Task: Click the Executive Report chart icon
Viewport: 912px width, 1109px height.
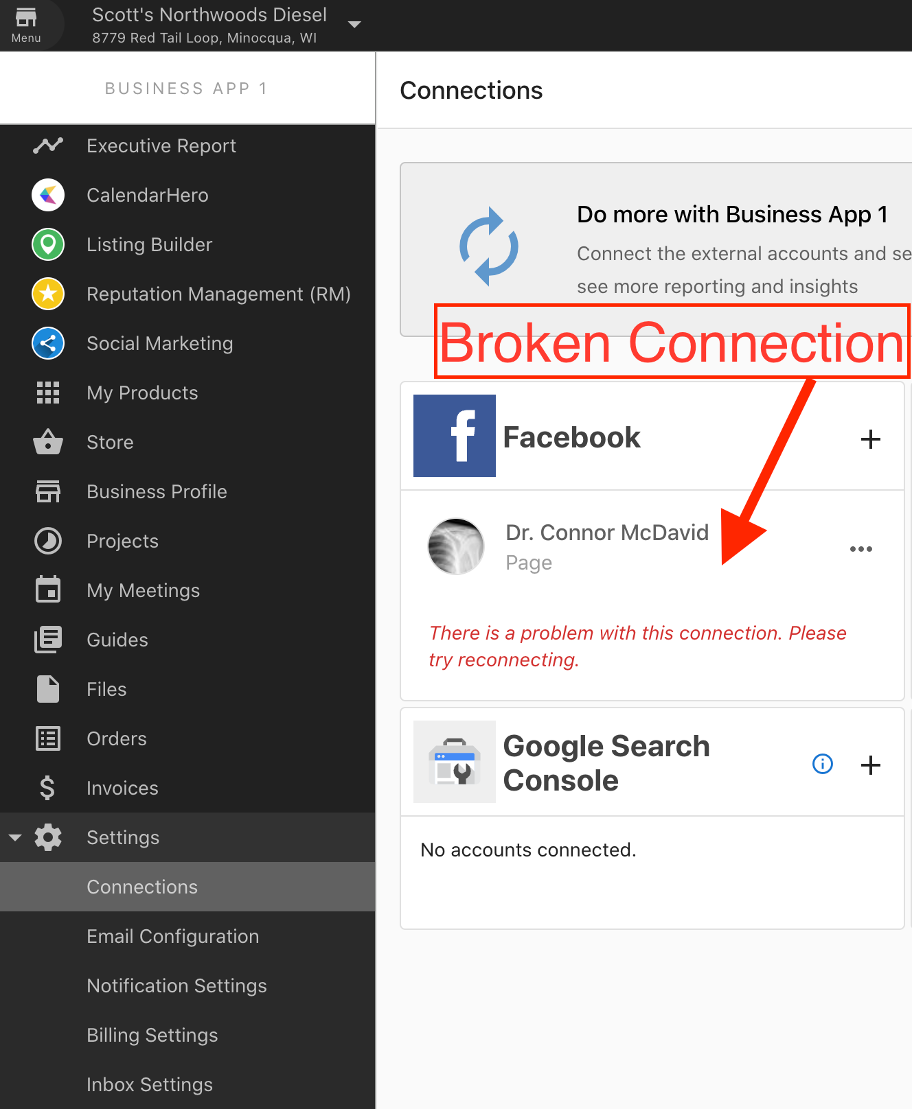Action: pyautogui.click(x=48, y=145)
